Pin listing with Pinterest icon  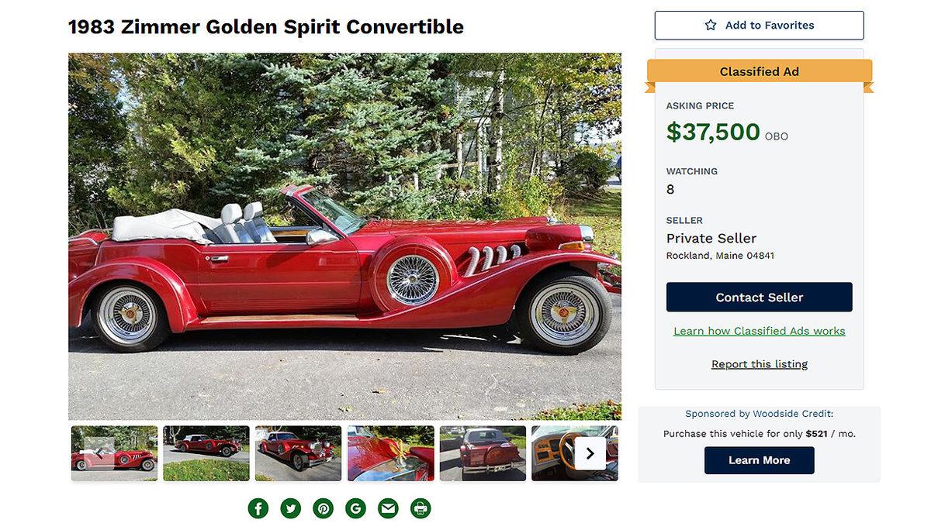click(x=324, y=508)
